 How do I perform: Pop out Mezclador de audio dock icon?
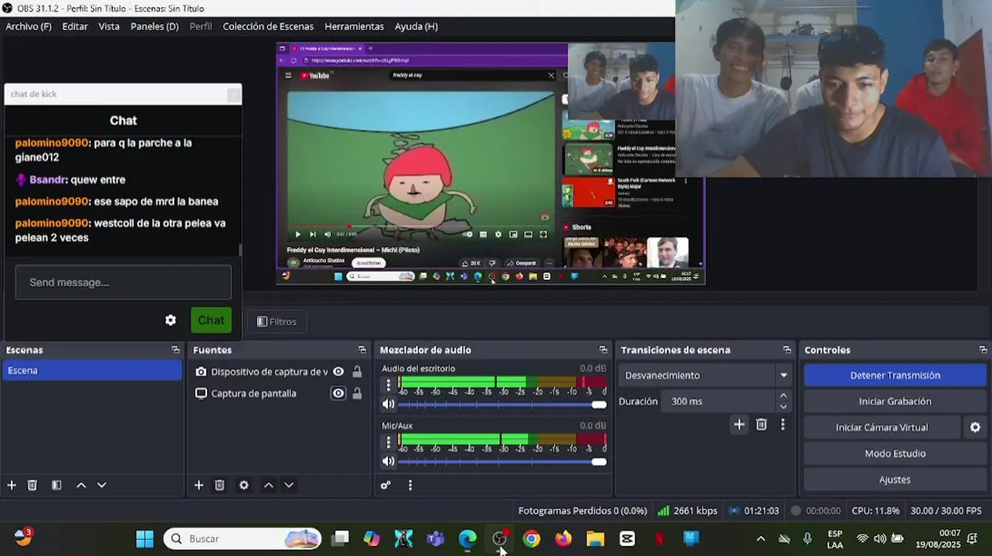[603, 350]
